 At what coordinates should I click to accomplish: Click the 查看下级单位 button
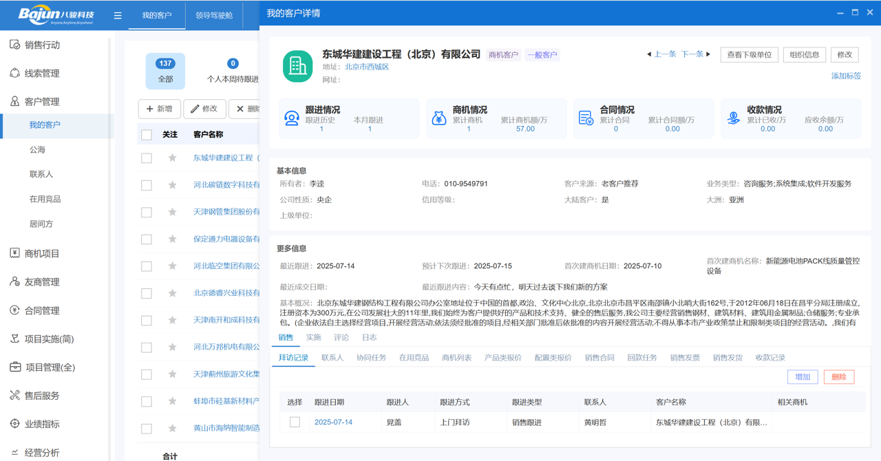(749, 54)
